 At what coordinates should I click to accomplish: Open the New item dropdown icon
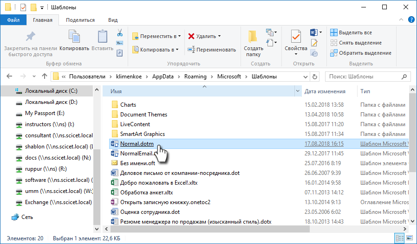pyautogui.click(x=272, y=32)
